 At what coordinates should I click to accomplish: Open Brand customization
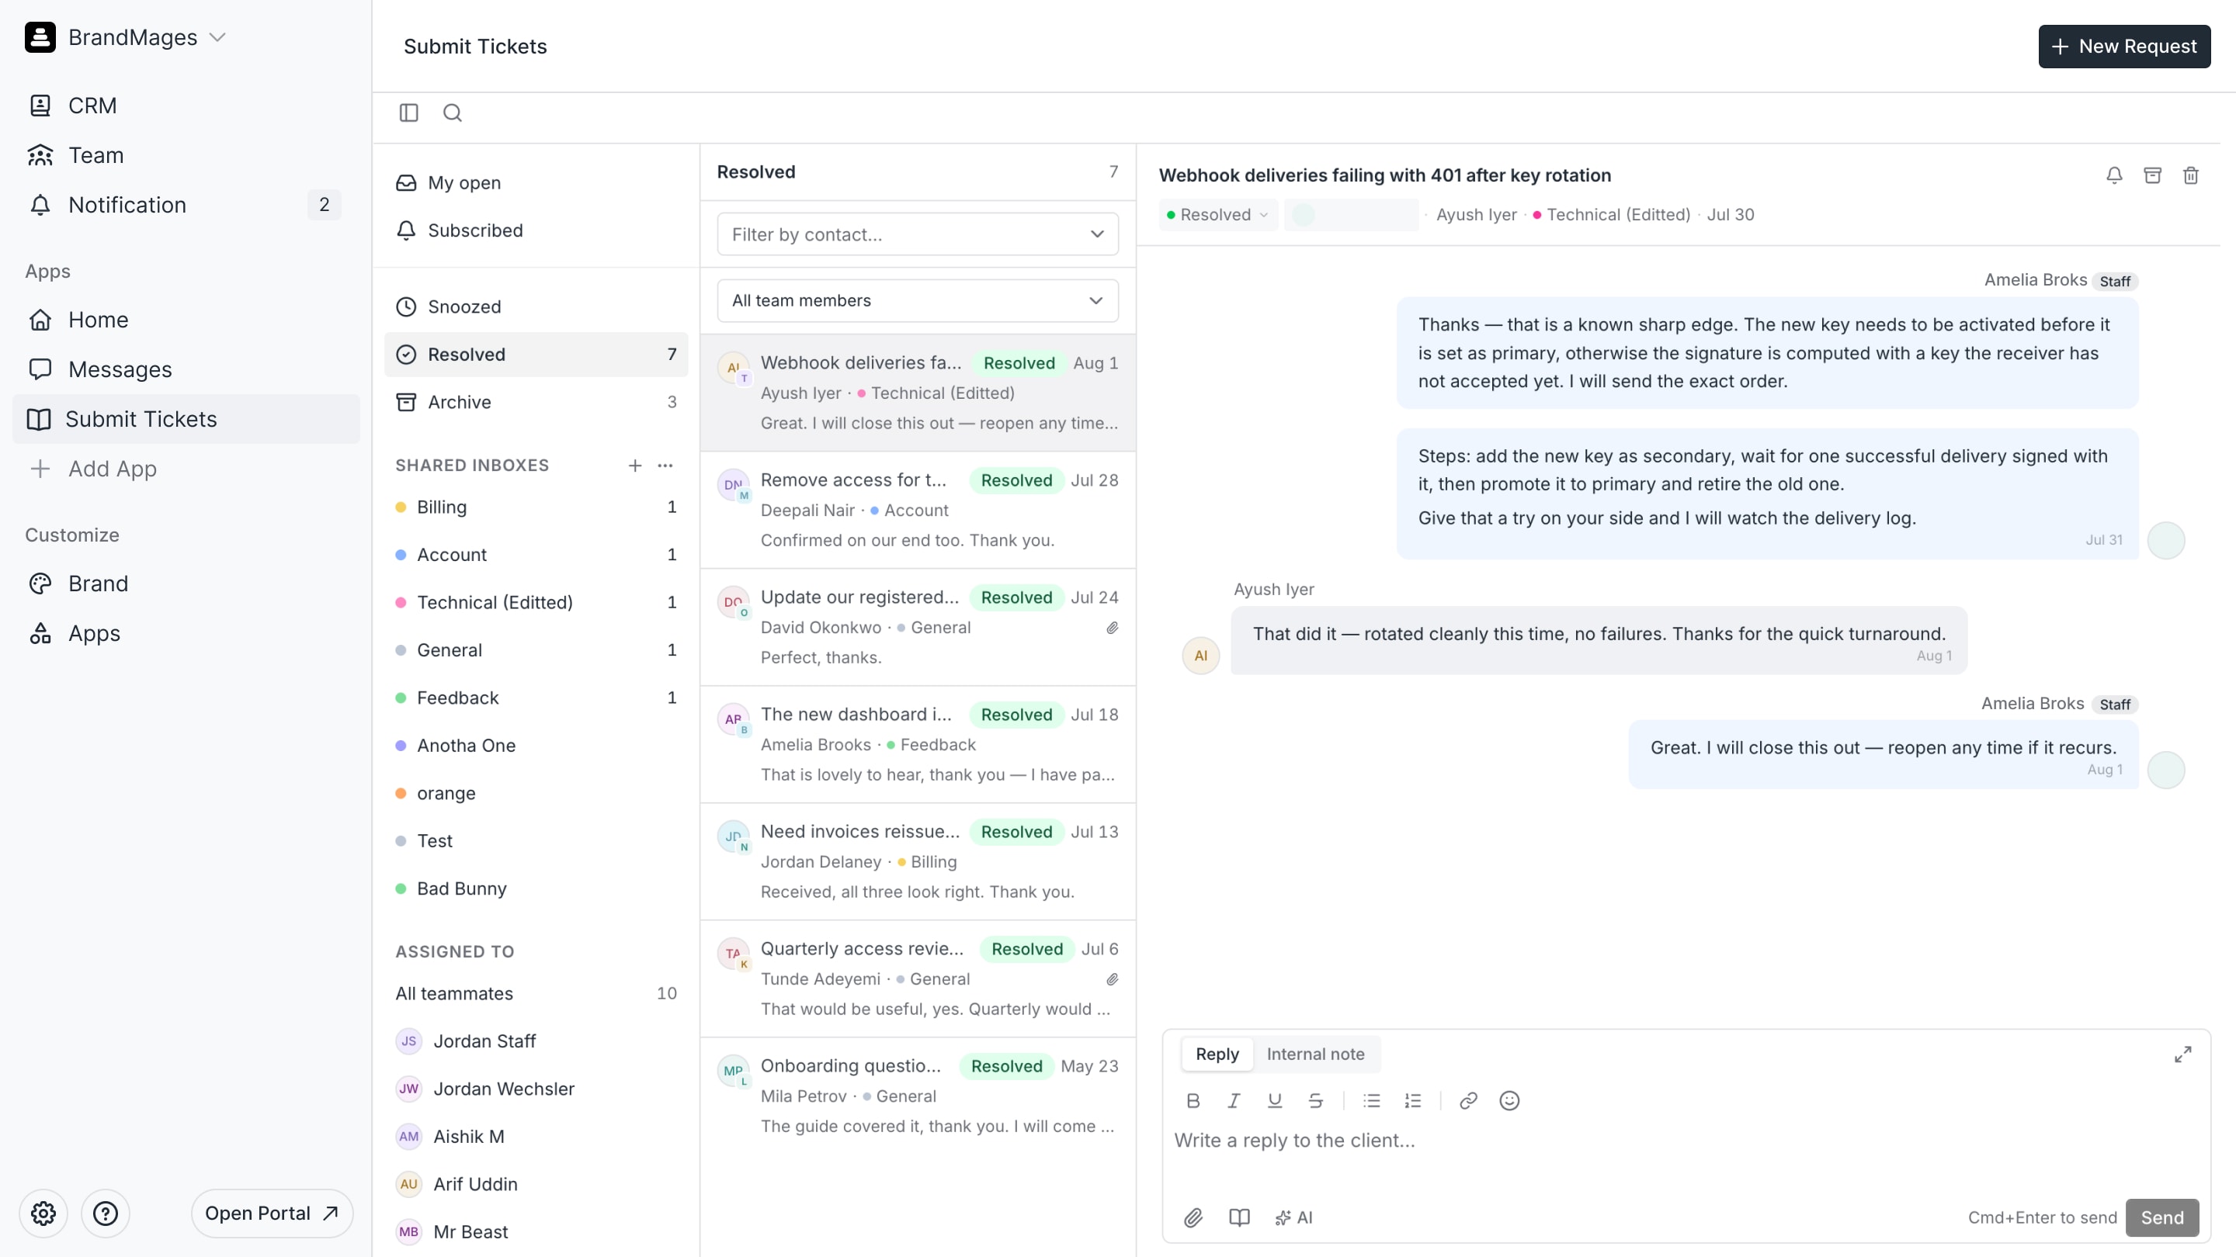[x=186, y=583]
